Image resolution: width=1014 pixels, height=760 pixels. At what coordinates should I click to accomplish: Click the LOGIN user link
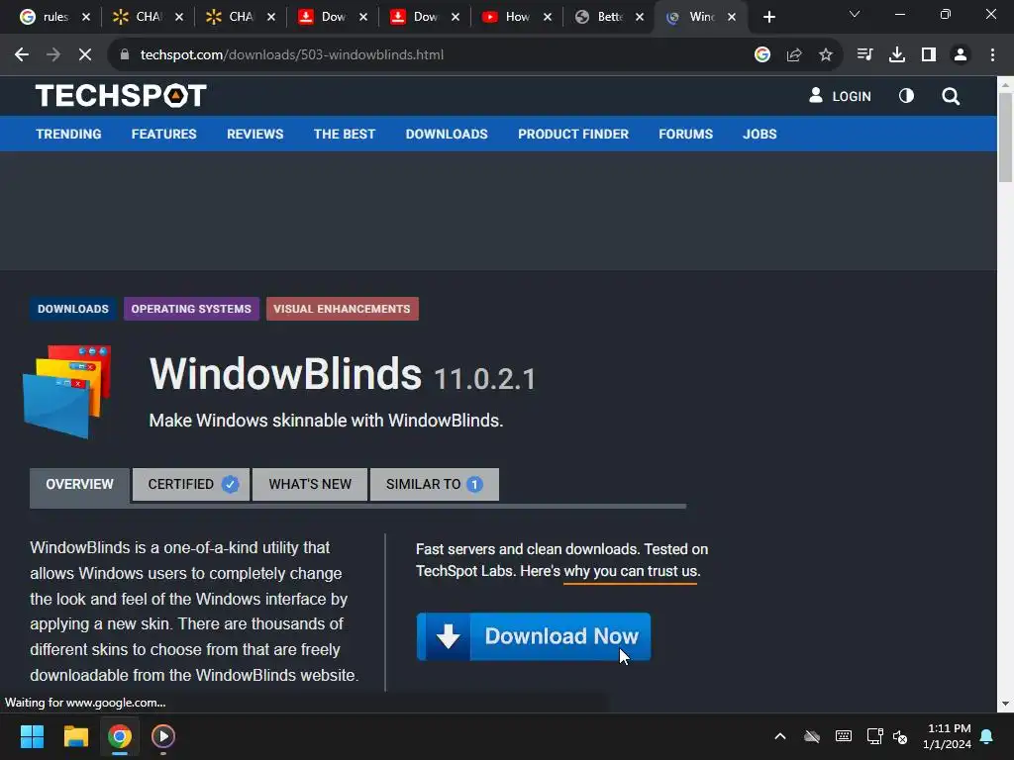[x=840, y=96]
